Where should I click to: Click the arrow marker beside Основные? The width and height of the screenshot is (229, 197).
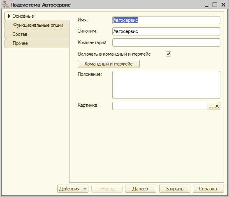tap(9, 16)
